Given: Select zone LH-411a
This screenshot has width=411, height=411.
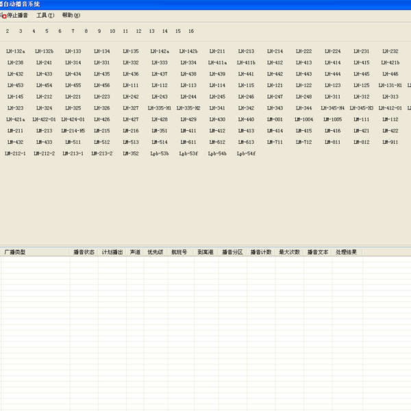Looking at the screenshot, I should click(x=217, y=62).
